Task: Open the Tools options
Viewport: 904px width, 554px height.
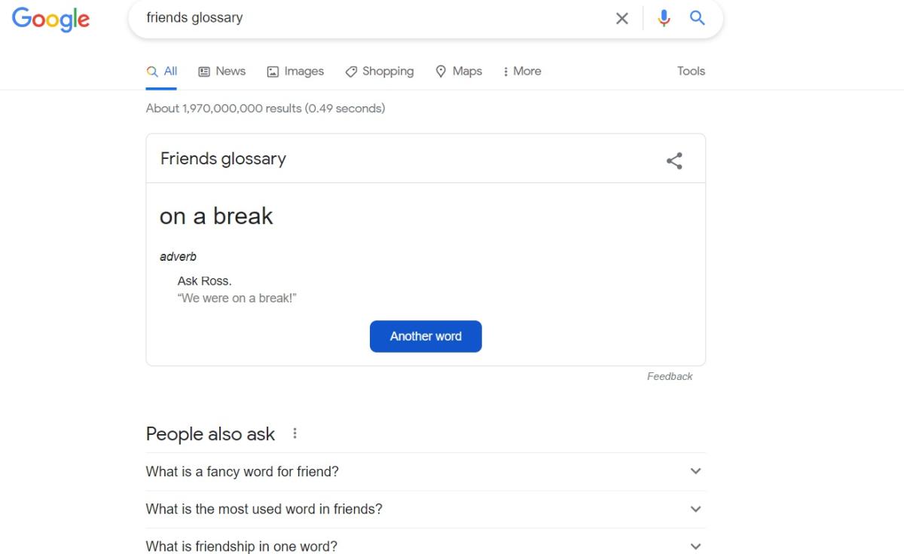Action: tap(691, 72)
